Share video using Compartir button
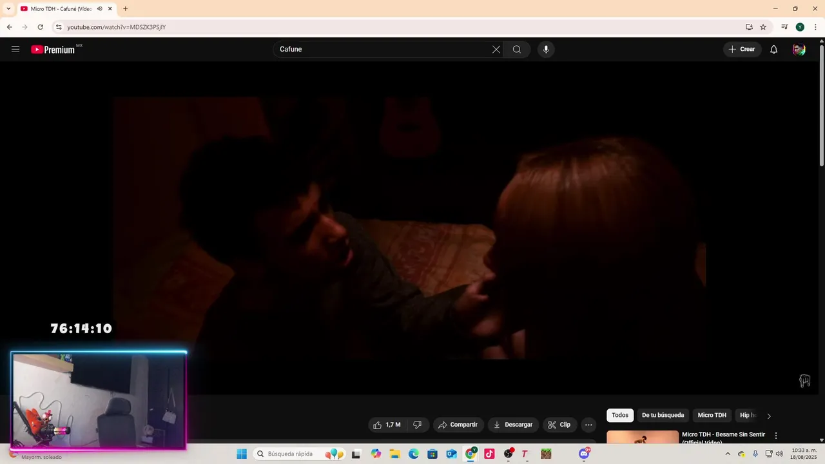 pyautogui.click(x=458, y=425)
